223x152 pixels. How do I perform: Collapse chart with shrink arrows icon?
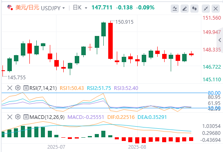point(206,9)
